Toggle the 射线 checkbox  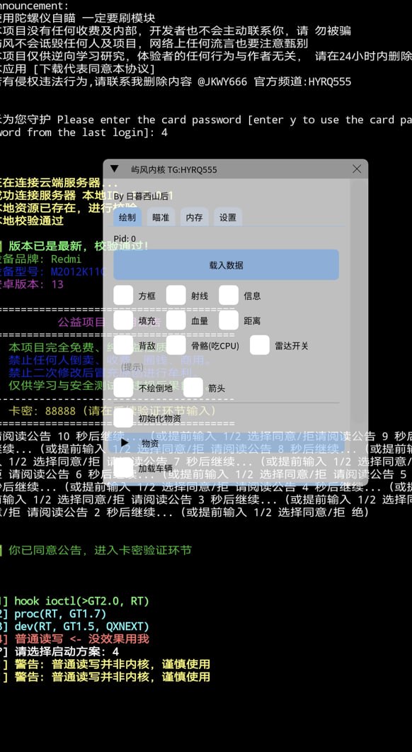point(176,296)
